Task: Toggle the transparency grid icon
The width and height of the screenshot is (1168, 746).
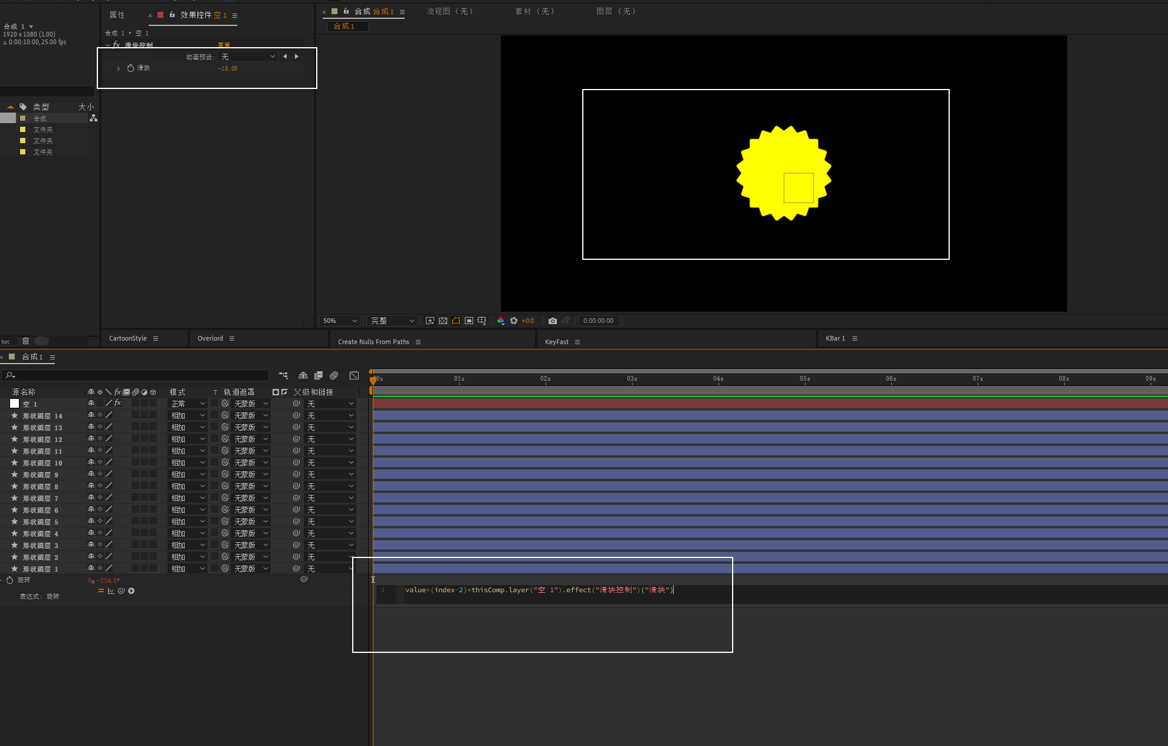Action: [x=443, y=321]
